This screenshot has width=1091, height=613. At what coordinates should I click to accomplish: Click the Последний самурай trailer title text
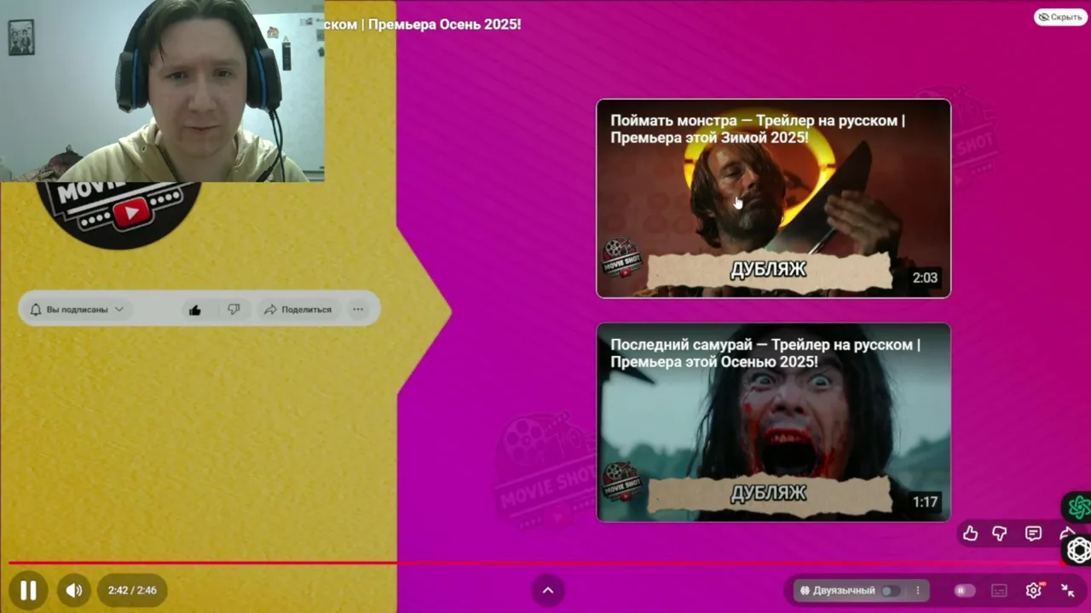coord(765,353)
